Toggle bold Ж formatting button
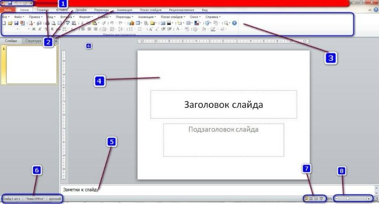This screenshot has width=379, height=204. point(34,29)
